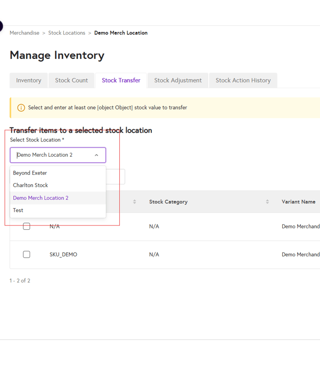
Task: Click the Variant Name column header
Action: pyautogui.click(x=299, y=202)
